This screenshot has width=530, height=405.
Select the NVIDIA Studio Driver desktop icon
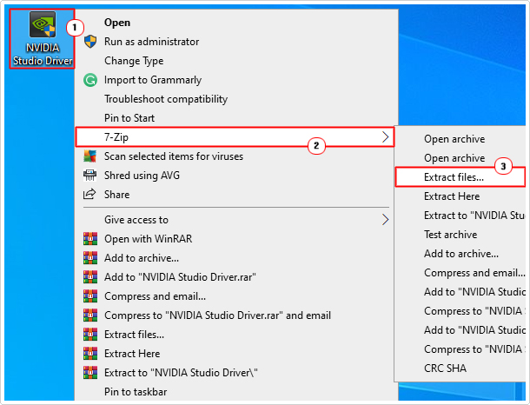pos(42,38)
